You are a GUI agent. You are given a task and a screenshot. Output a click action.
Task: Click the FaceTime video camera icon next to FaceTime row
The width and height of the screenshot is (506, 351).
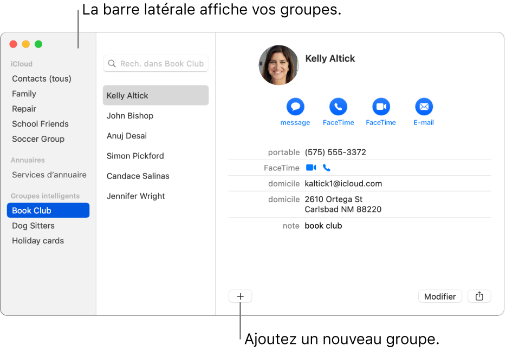pyautogui.click(x=310, y=168)
